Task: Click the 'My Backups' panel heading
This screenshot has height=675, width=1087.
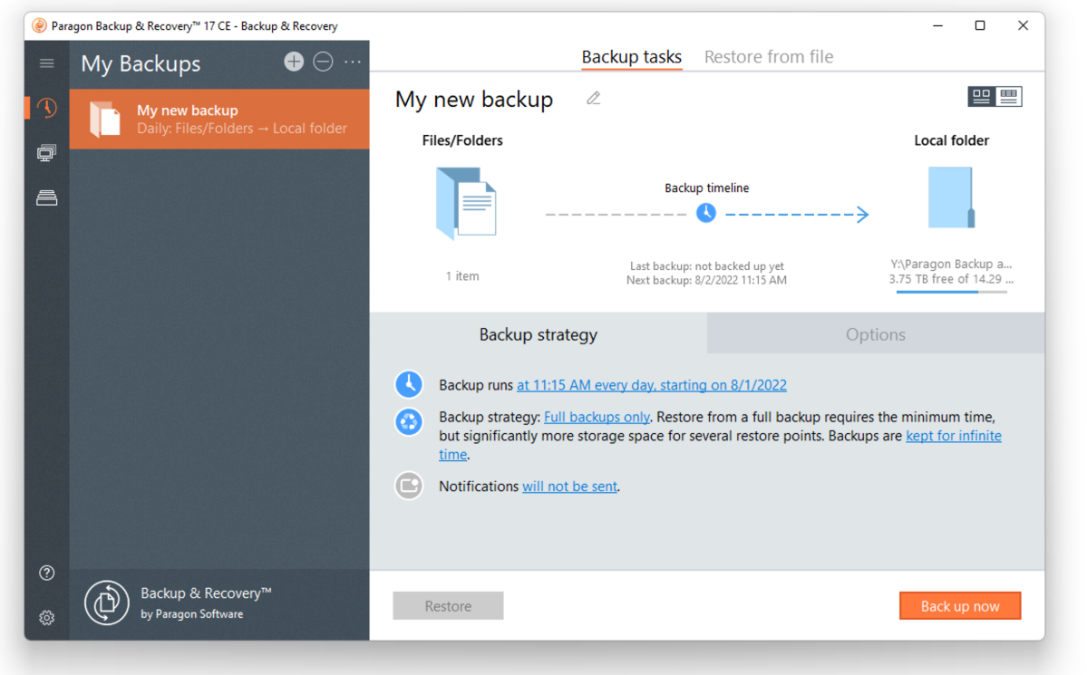Action: pyautogui.click(x=141, y=63)
